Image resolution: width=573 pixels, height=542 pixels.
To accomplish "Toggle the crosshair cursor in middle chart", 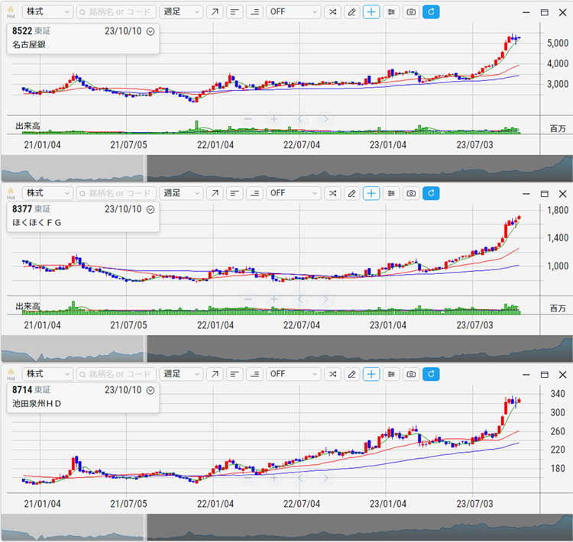I will click(x=371, y=193).
